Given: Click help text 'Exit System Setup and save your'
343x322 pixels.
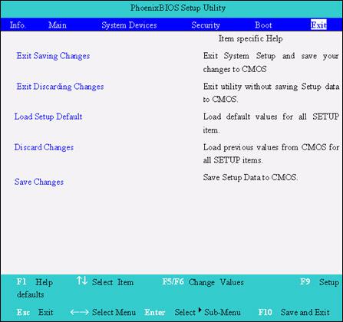Looking at the screenshot, I should (271, 56).
